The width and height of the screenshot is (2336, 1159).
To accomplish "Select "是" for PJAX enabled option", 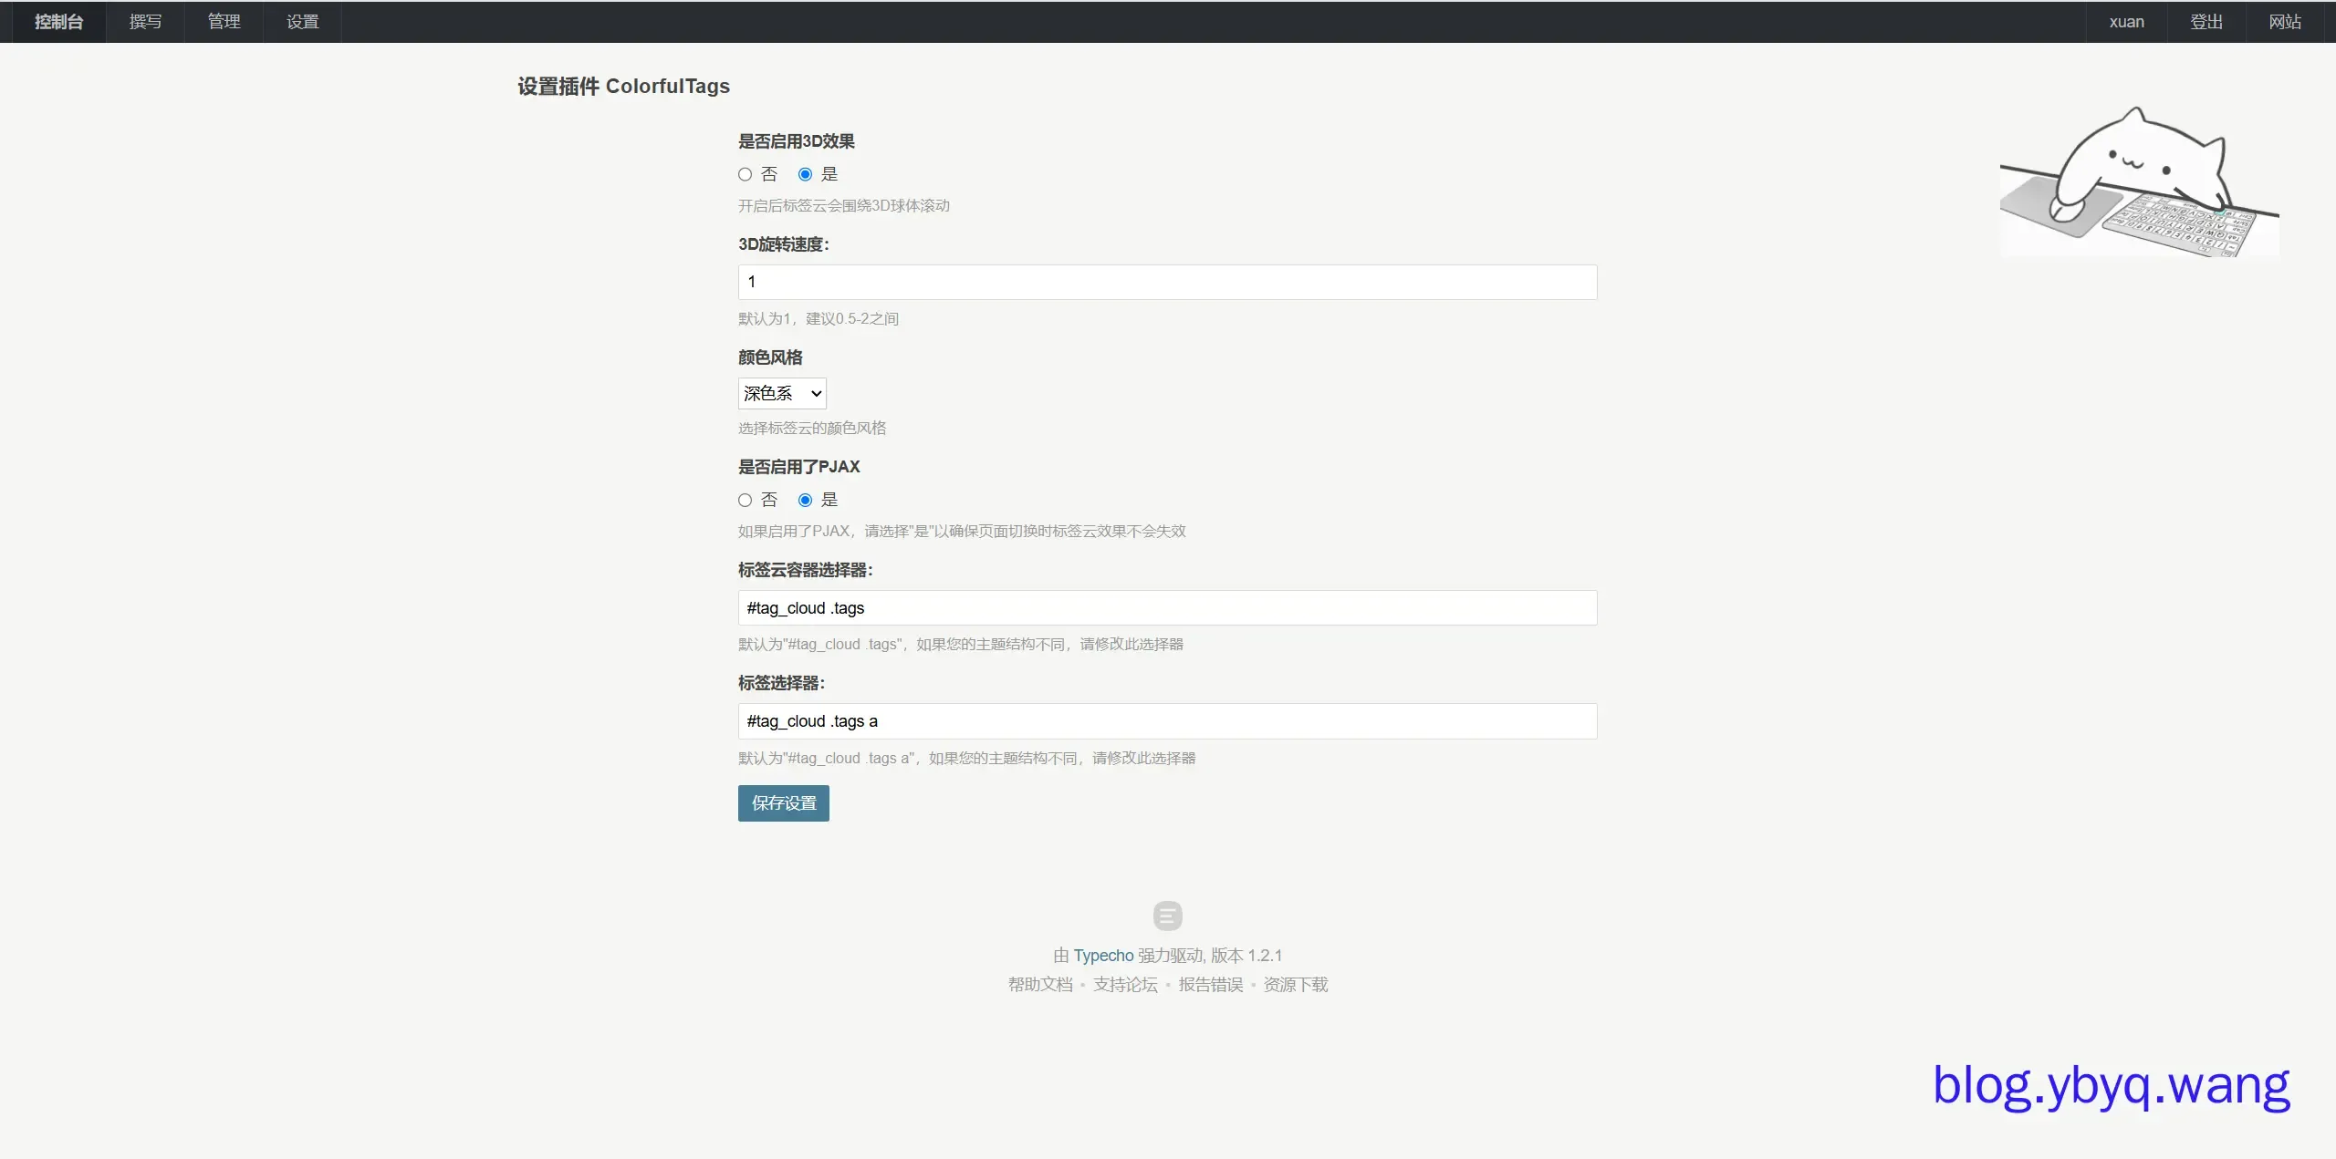I will pyautogui.click(x=805, y=500).
